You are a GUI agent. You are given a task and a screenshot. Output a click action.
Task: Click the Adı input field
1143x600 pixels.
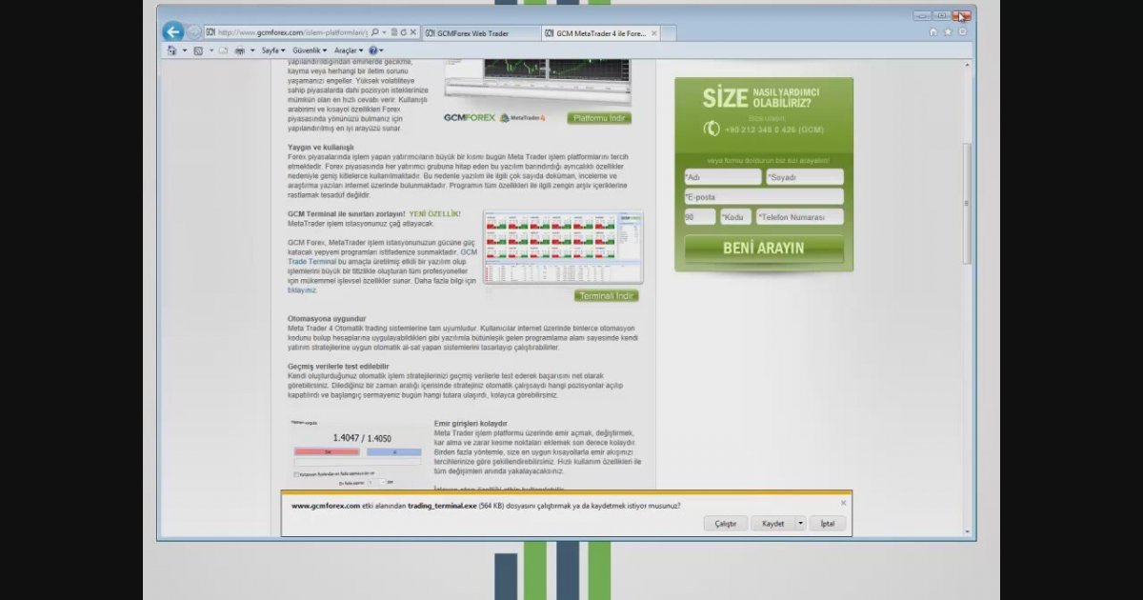723,177
